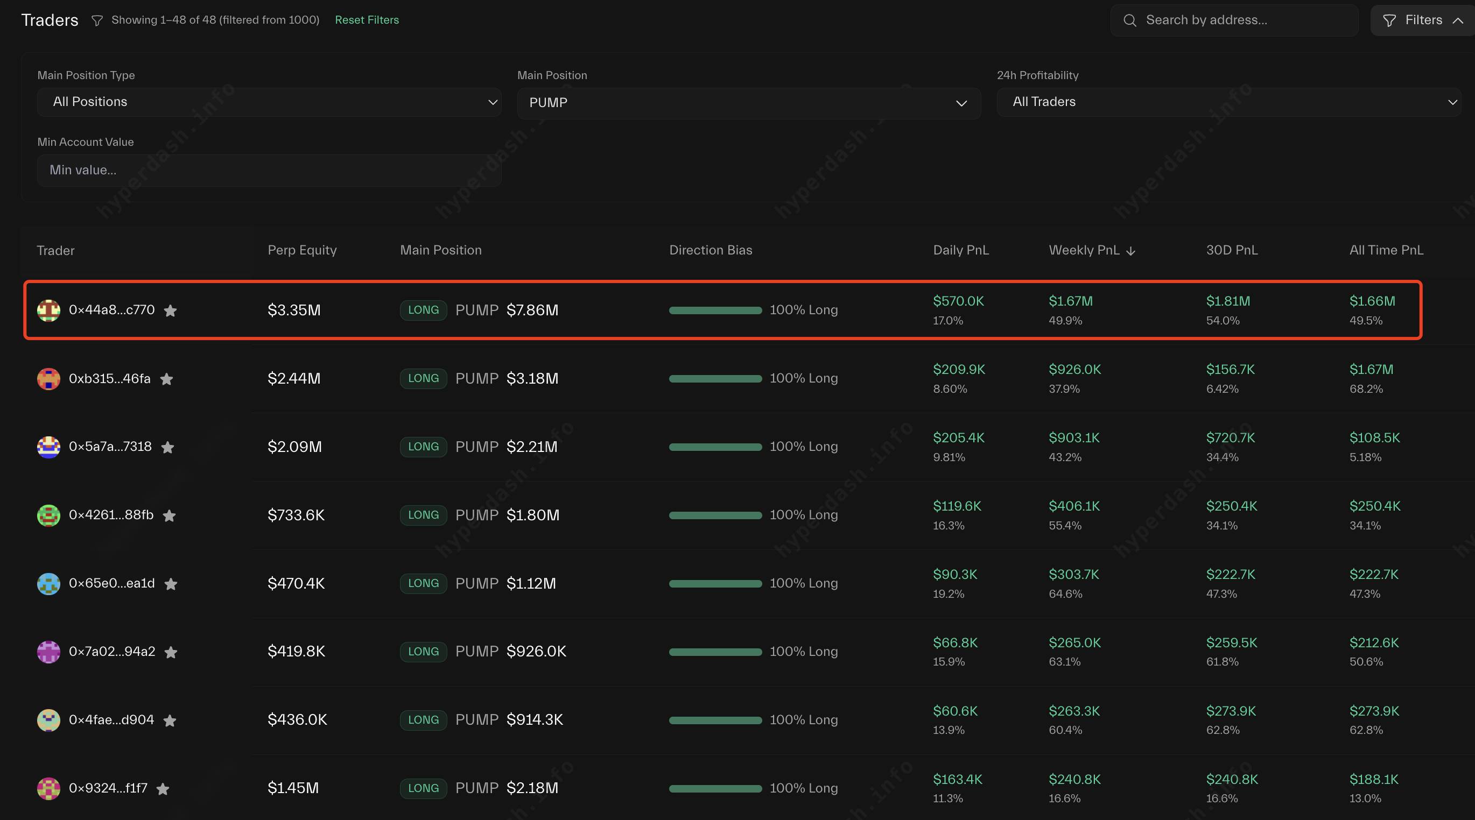
Task: Click LONG badge in 0x44a8...c770 row
Action: click(423, 310)
